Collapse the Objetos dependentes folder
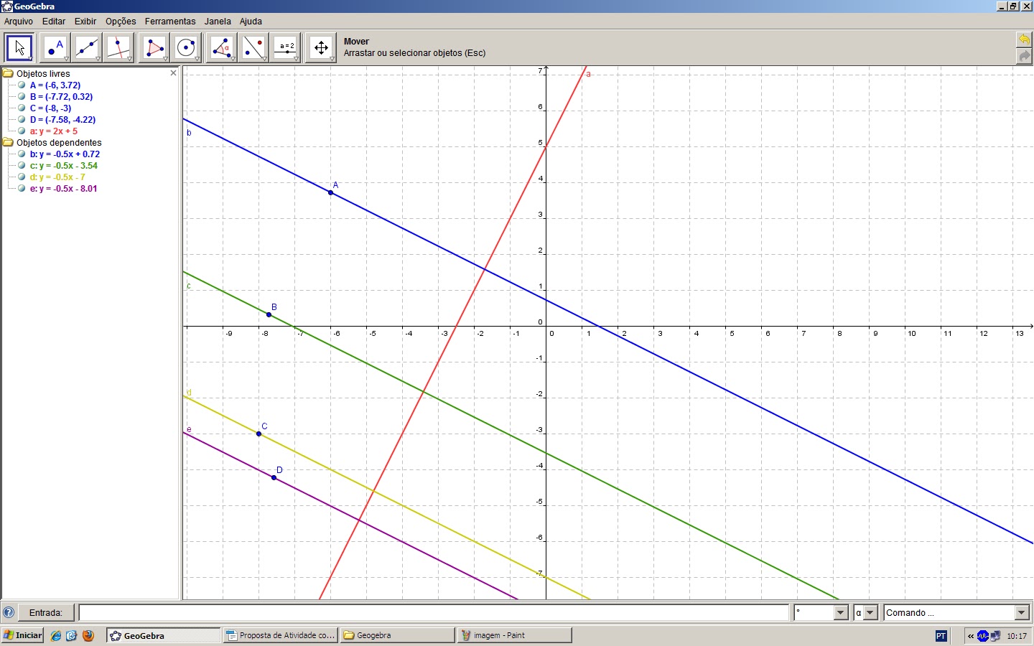 click(x=8, y=142)
